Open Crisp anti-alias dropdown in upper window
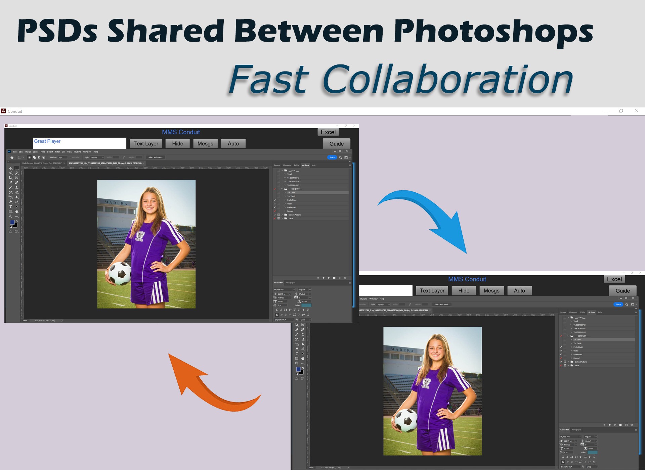This screenshot has height=470, width=645. [305, 320]
